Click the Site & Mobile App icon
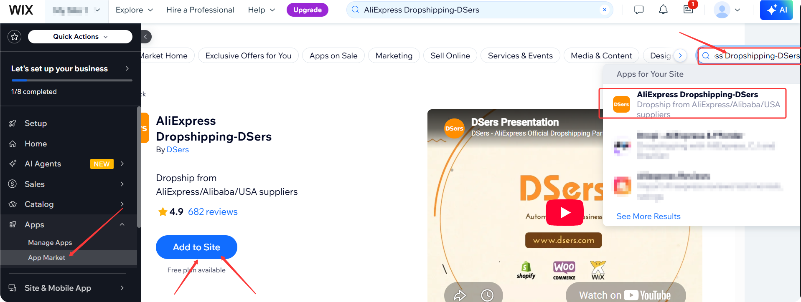 click(x=13, y=288)
